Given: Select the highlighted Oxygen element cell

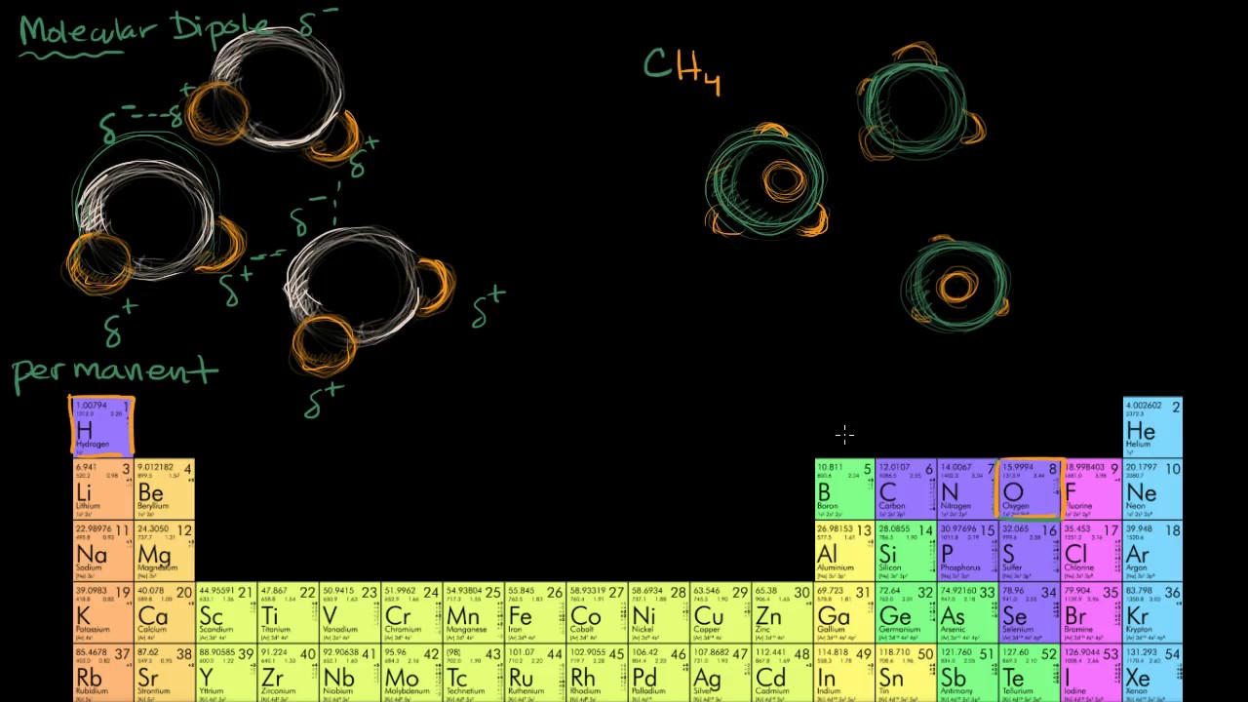Looking at the screenshot, I should coord(1030,488).
